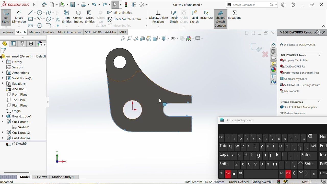Select the Polygon sketch tool
327x184 pixels.
click(39, 25)
